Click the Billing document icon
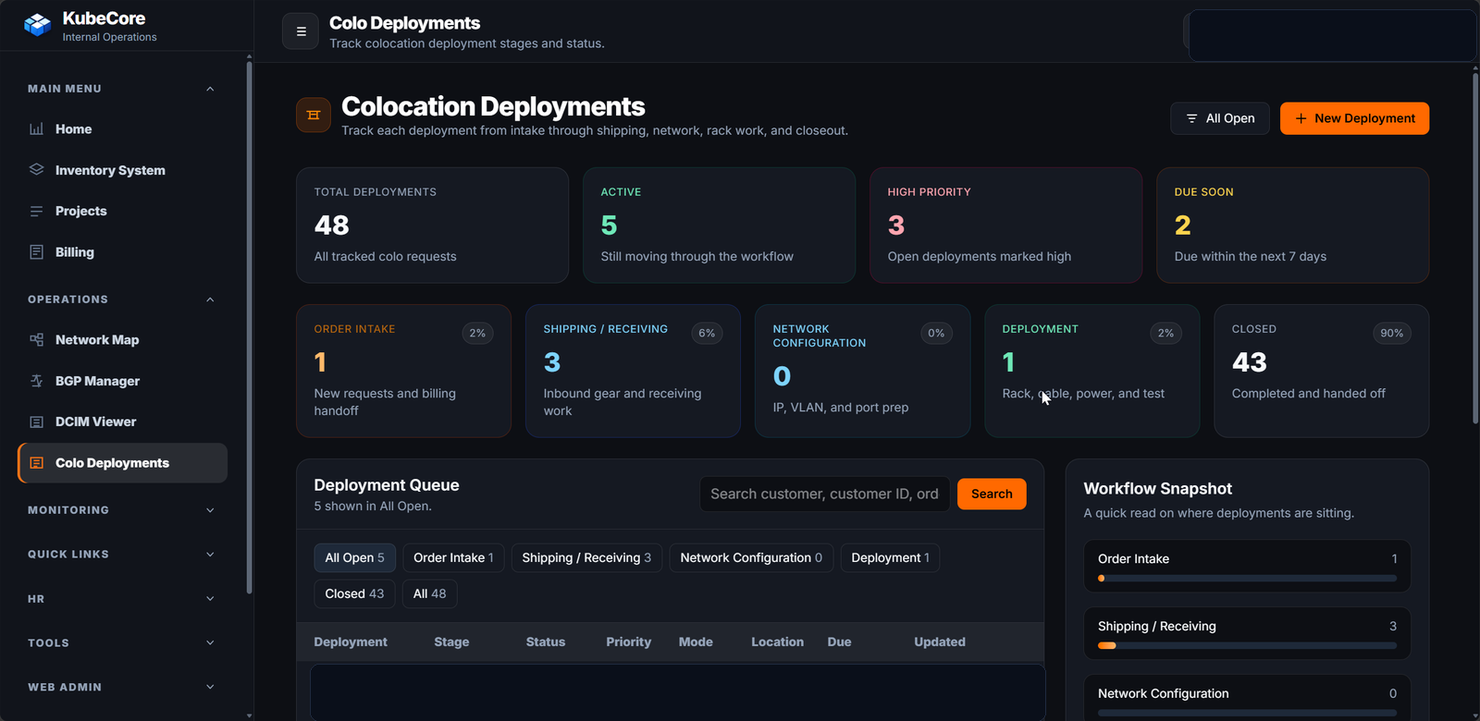Image resolution: width=1480 pixels, height=721 pixels. coord(37,251)
